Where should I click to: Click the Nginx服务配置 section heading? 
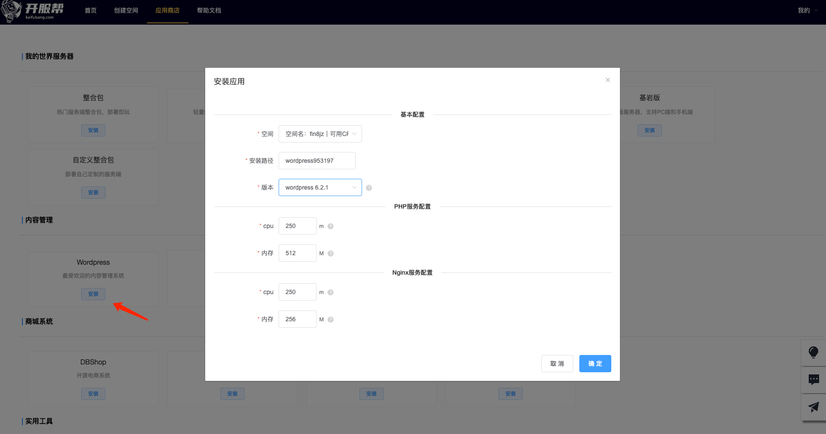pyautogui.click(x=413, y=272)
